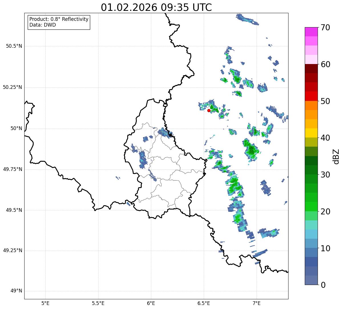Viewport: 343px width, 309px height.
Task: Click the colorbar tick label '20'
Action: pos(325,212)
